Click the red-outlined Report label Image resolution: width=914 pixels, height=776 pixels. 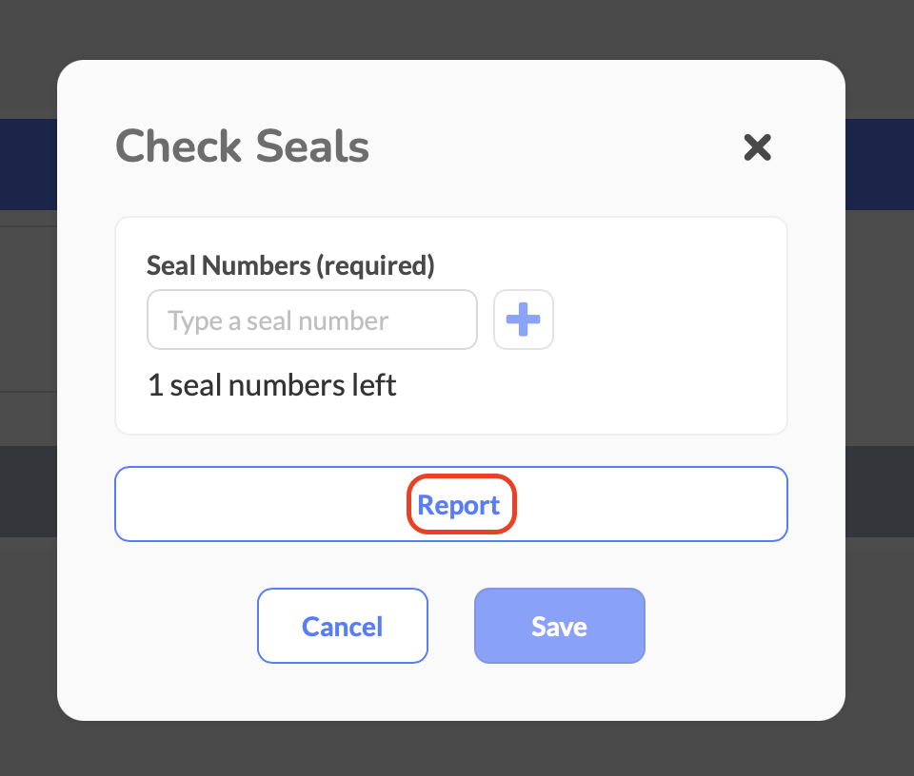459,505
